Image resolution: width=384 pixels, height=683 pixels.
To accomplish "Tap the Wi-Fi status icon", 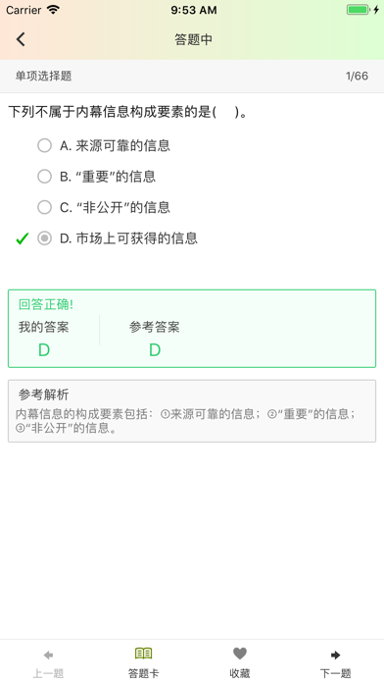I will tap(53, 10).
